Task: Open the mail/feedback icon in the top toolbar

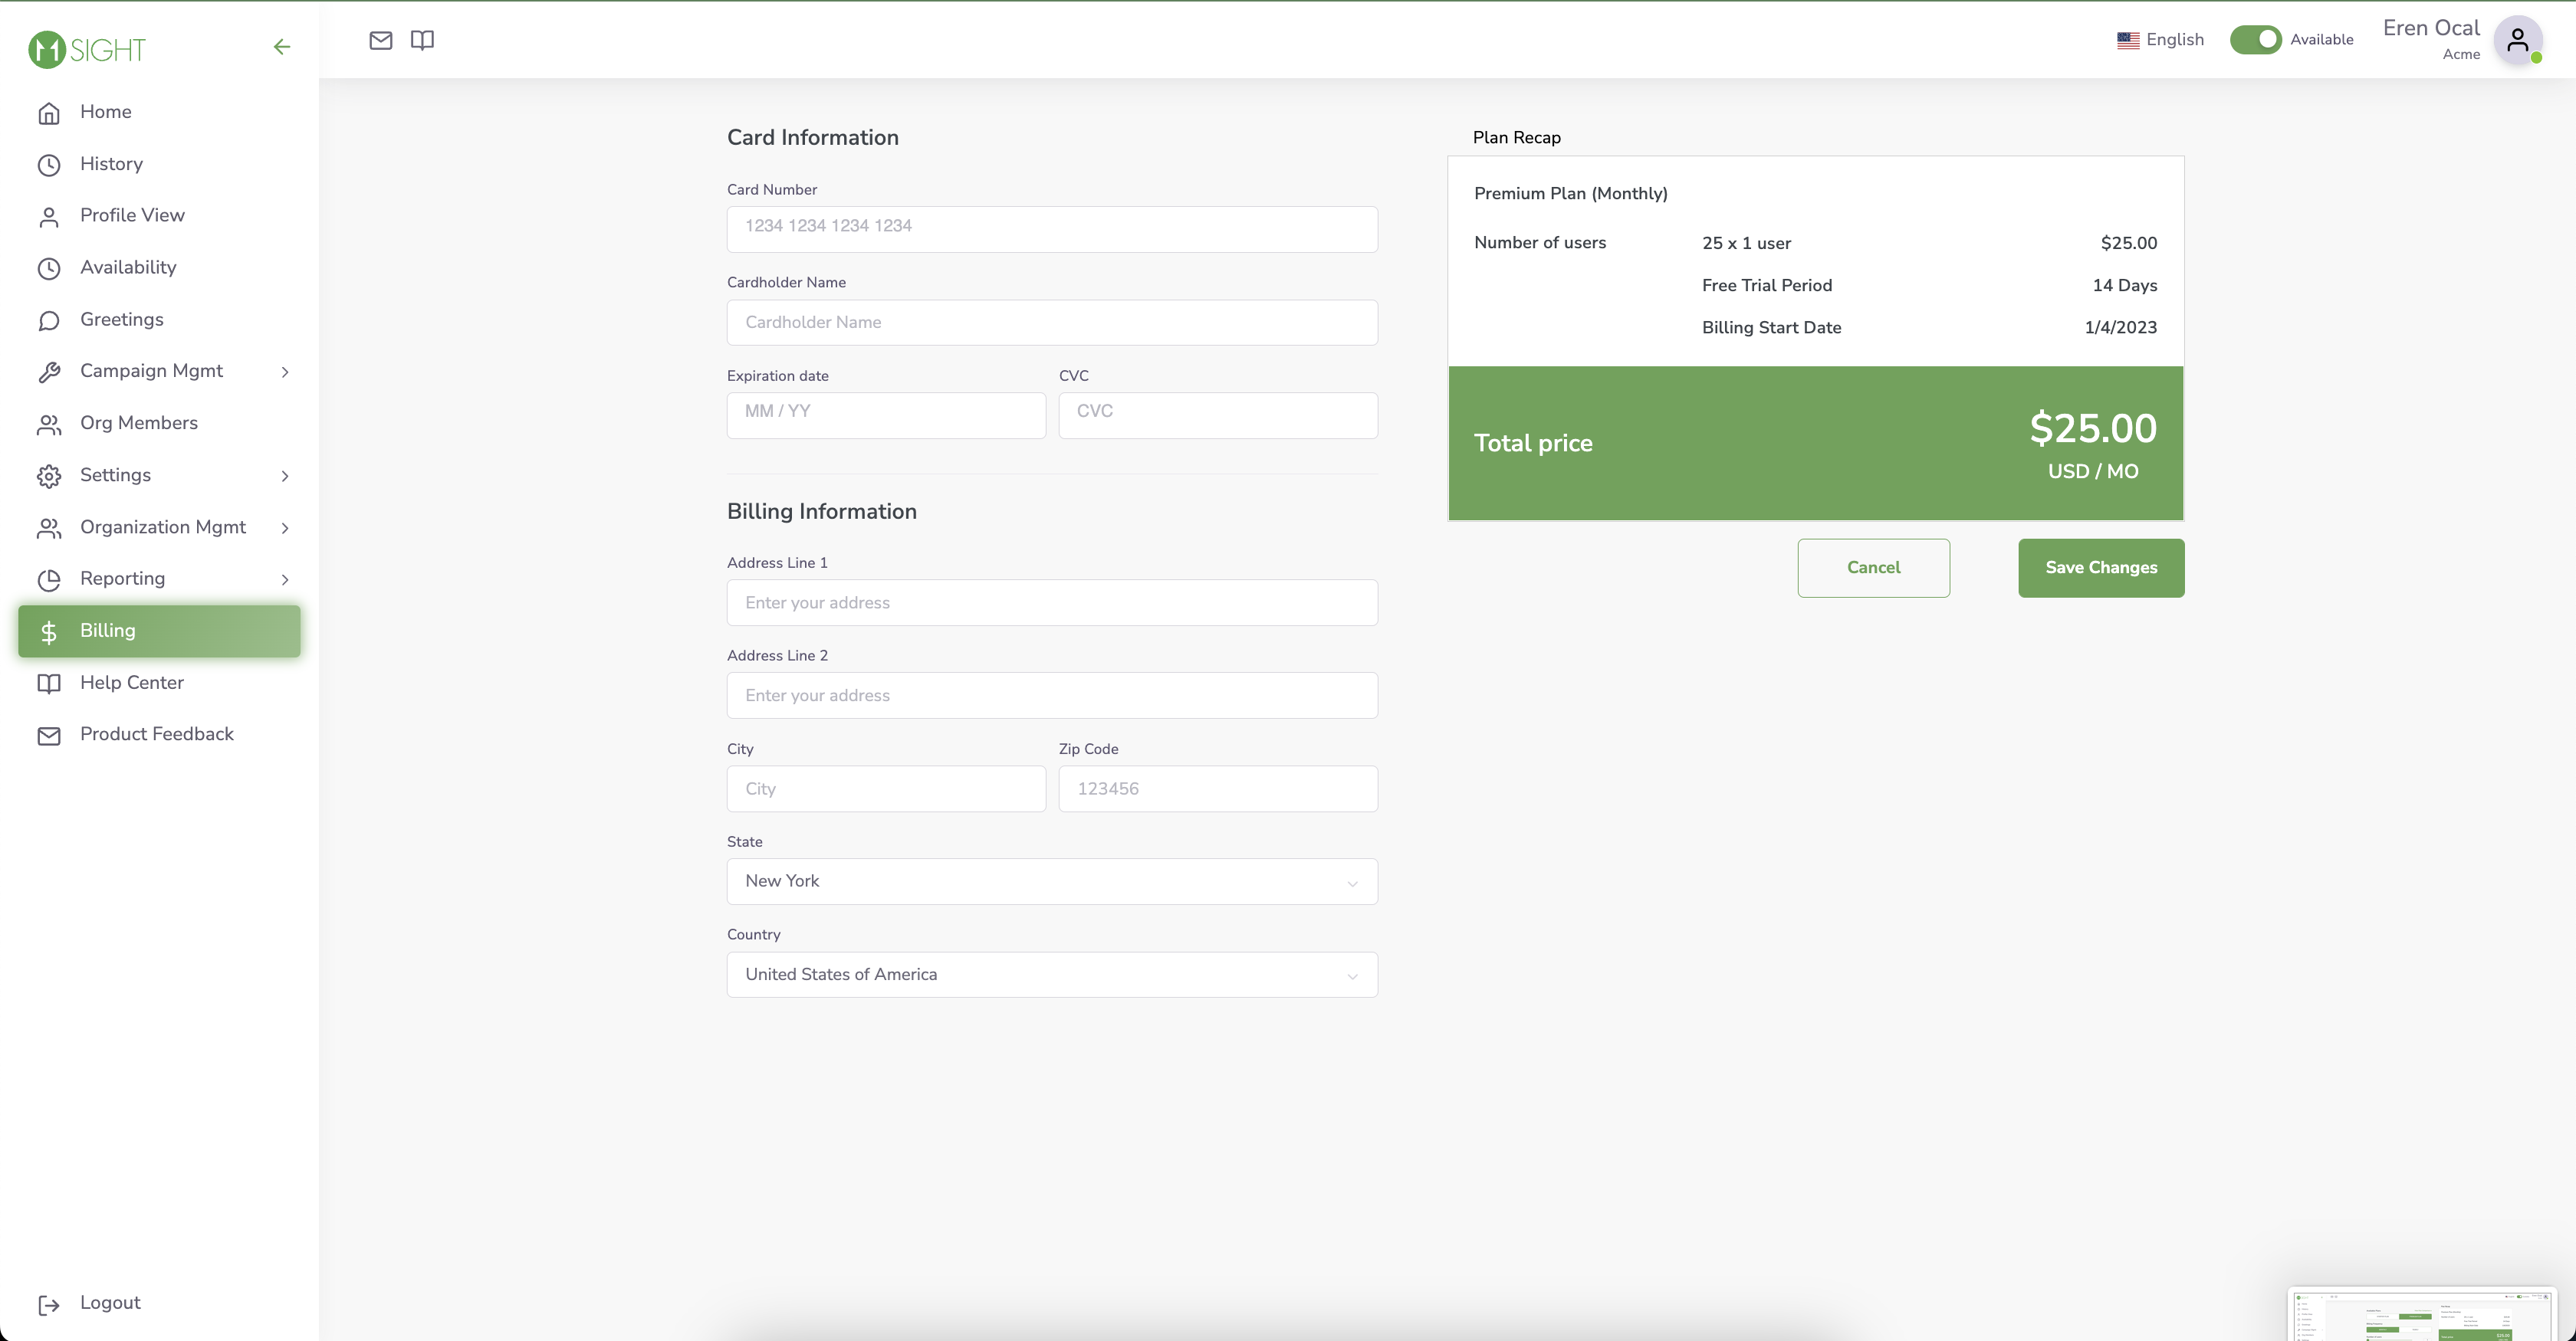Action: click(381, 41)
